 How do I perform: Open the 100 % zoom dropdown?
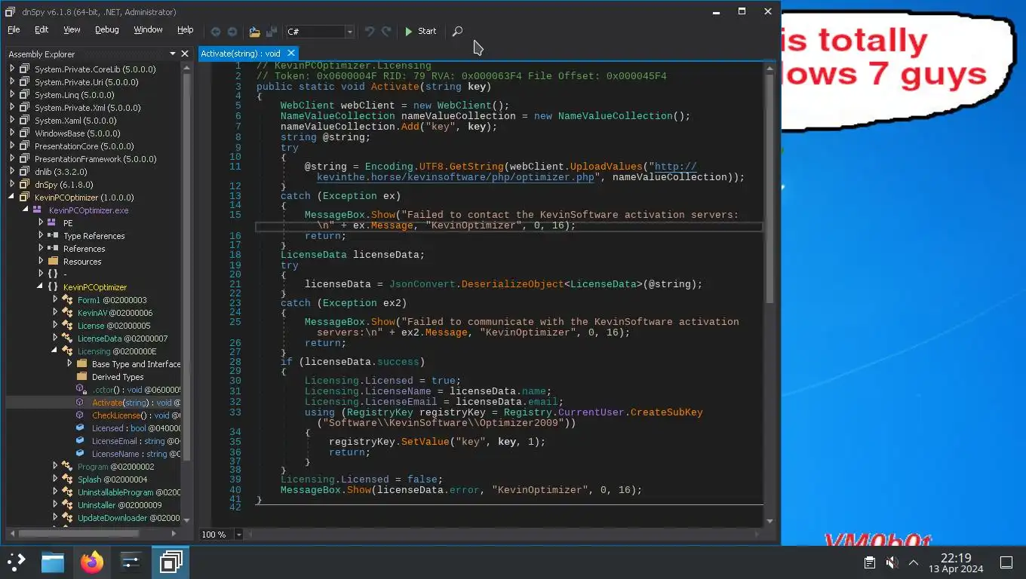pos(239,535)
